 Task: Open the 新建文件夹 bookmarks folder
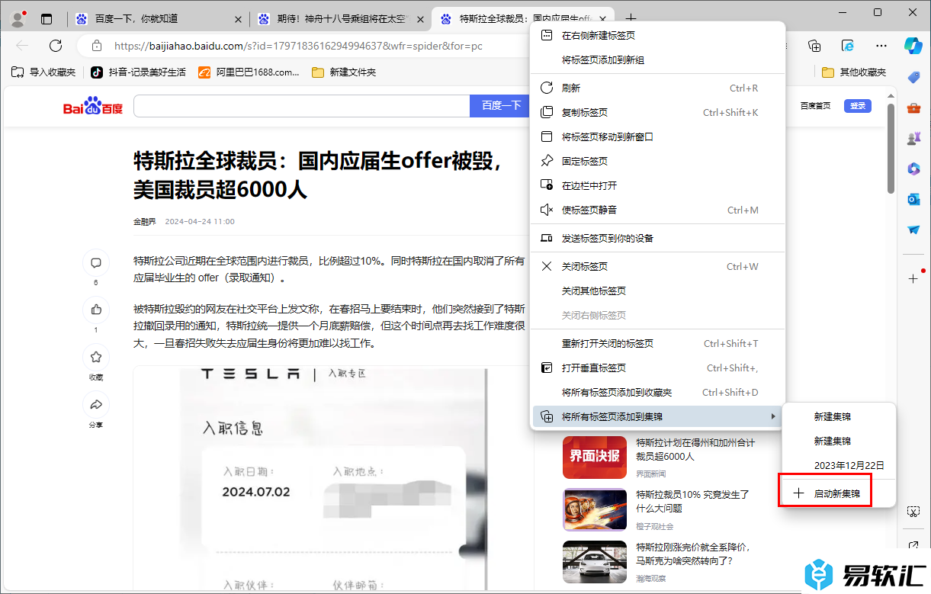pyautogui.click(x=343, y=72)
